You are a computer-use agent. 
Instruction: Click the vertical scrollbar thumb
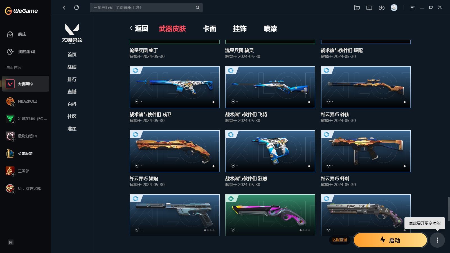click(449, 209)
